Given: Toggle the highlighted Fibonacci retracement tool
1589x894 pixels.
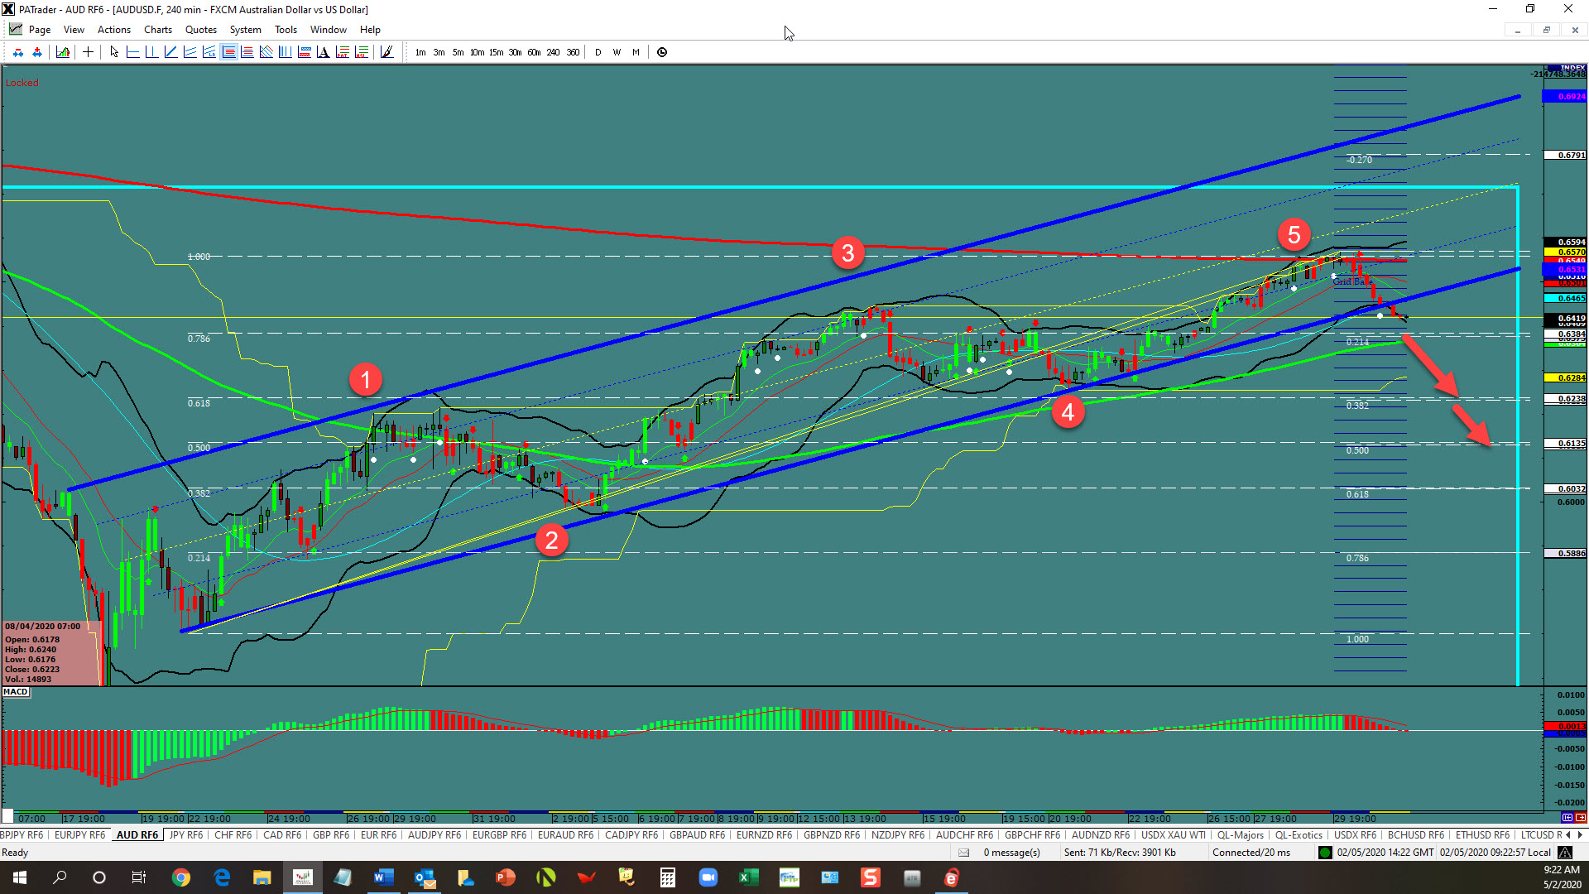Looking at the screenshot, I should point(229,52).
